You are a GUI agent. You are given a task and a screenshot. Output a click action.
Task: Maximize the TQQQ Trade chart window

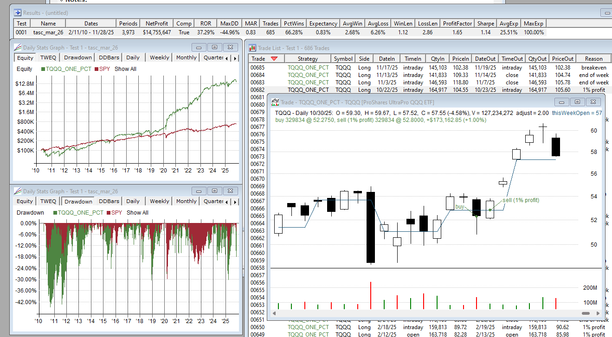(x=577, y=102)
